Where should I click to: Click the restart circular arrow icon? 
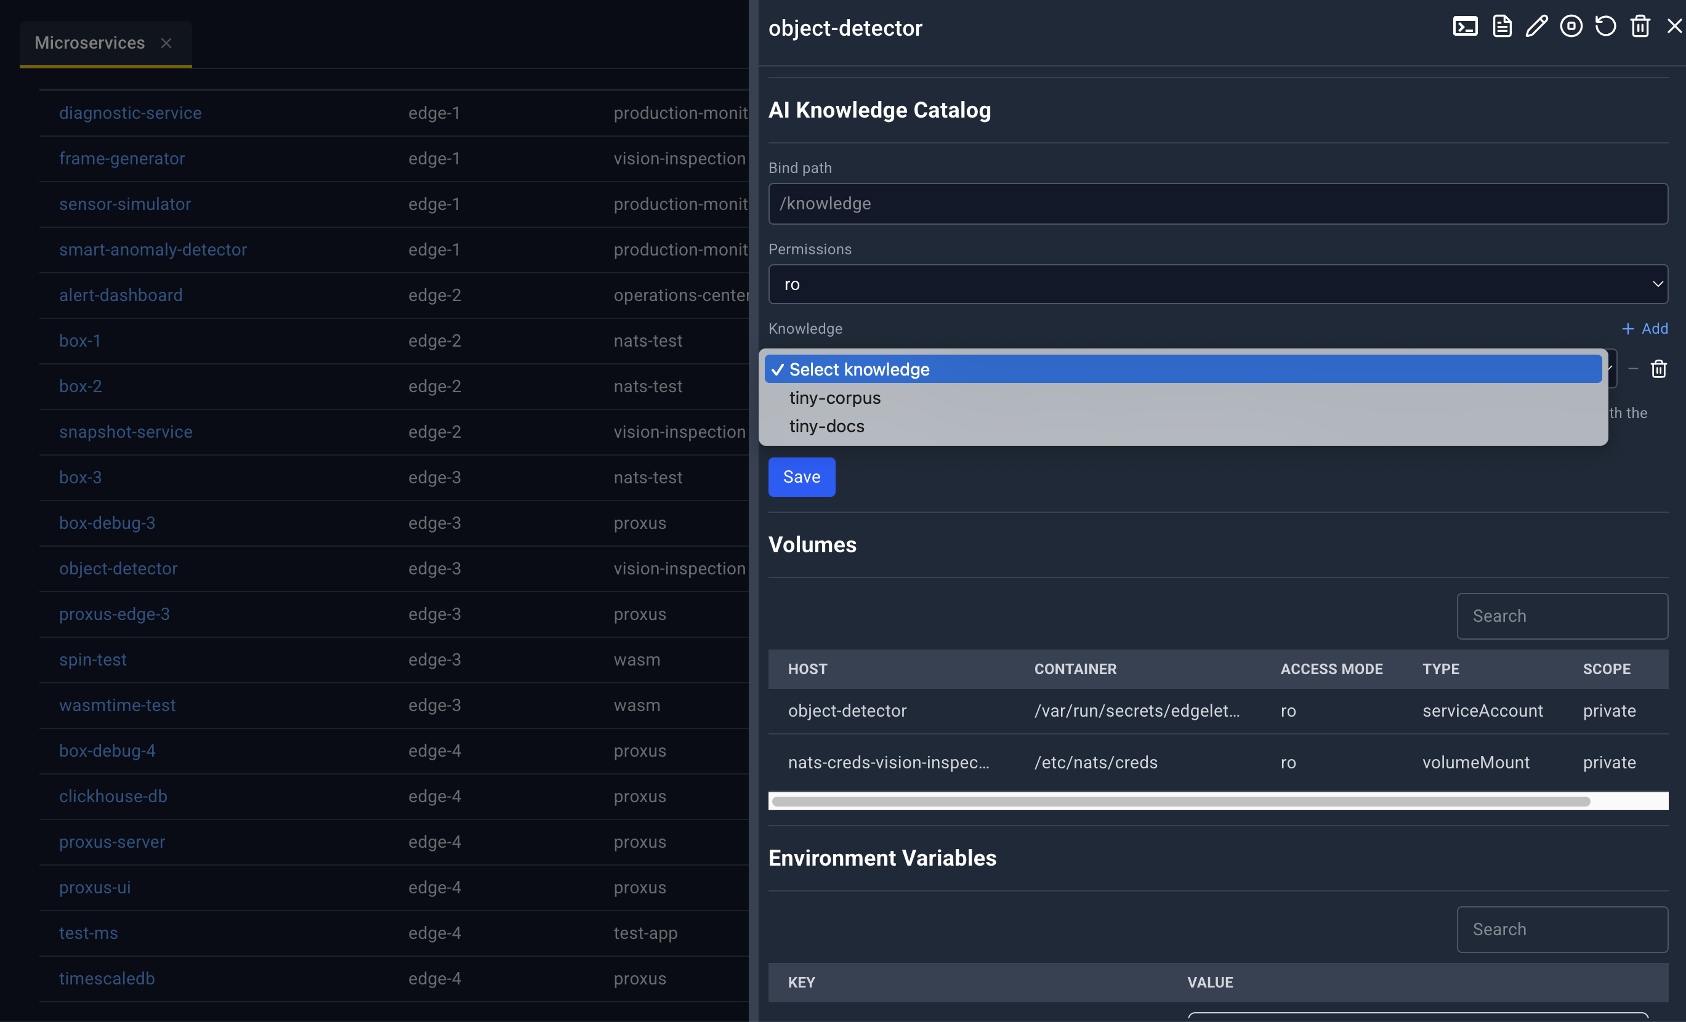(1605, 26)
